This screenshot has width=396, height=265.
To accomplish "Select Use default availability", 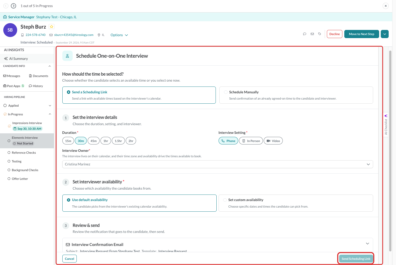I will click(139, 203).
